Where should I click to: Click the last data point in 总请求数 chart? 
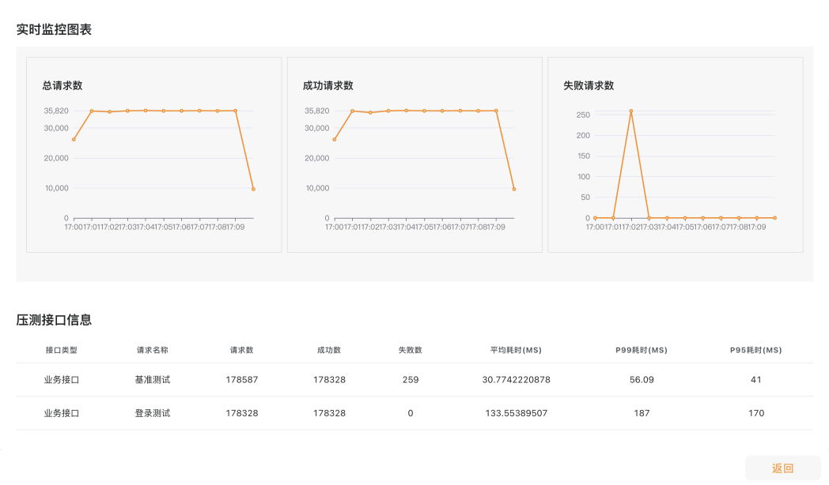tap(253, 189)
